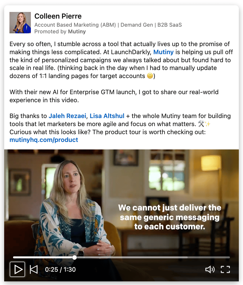Enter fullscreen mode with the corner brackets icon
This screenshot has height=285, width=243.
tap(225, 269)
